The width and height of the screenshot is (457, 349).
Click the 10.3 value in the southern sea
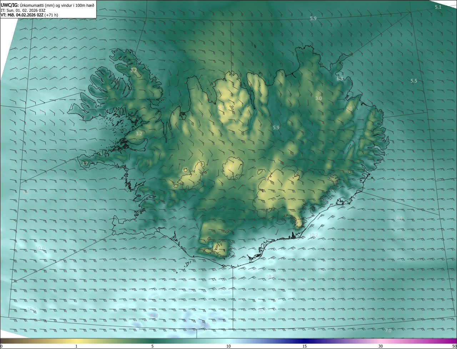(x=262, y=311)
